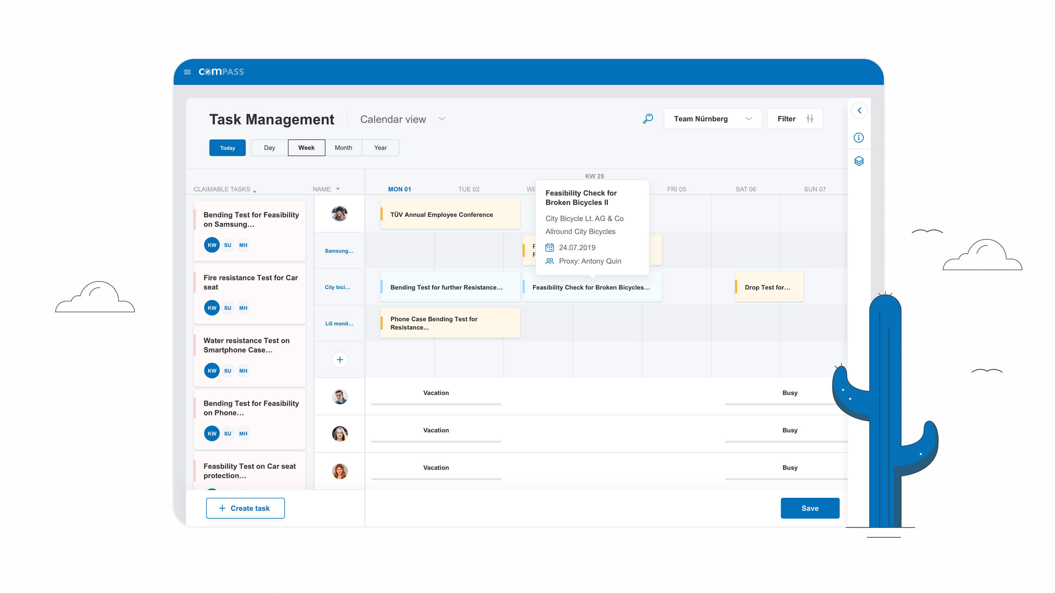Screen dimensions: 1055x593
Task: Switch to the Day view tab
Action: coord(268,148)
